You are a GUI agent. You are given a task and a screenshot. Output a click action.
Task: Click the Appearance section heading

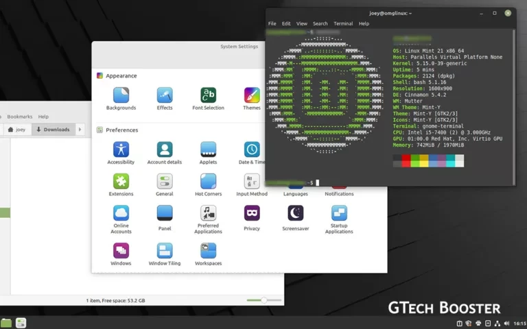(121, 76)
